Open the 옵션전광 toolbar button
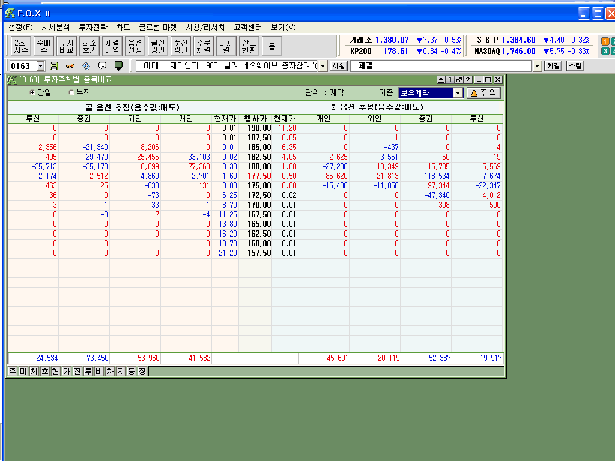The image size is (615, 461). click(135, 46)
